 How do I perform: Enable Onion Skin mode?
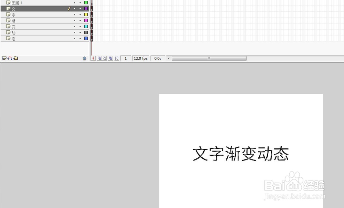(x=100, y=58)
